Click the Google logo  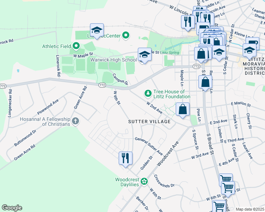(x=12, y=208)
